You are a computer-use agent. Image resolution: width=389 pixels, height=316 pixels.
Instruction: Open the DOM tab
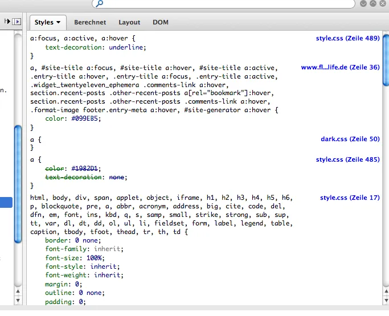point(161,22)
